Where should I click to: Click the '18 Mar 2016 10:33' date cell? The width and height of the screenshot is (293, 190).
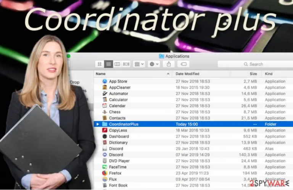coord(192,130)
